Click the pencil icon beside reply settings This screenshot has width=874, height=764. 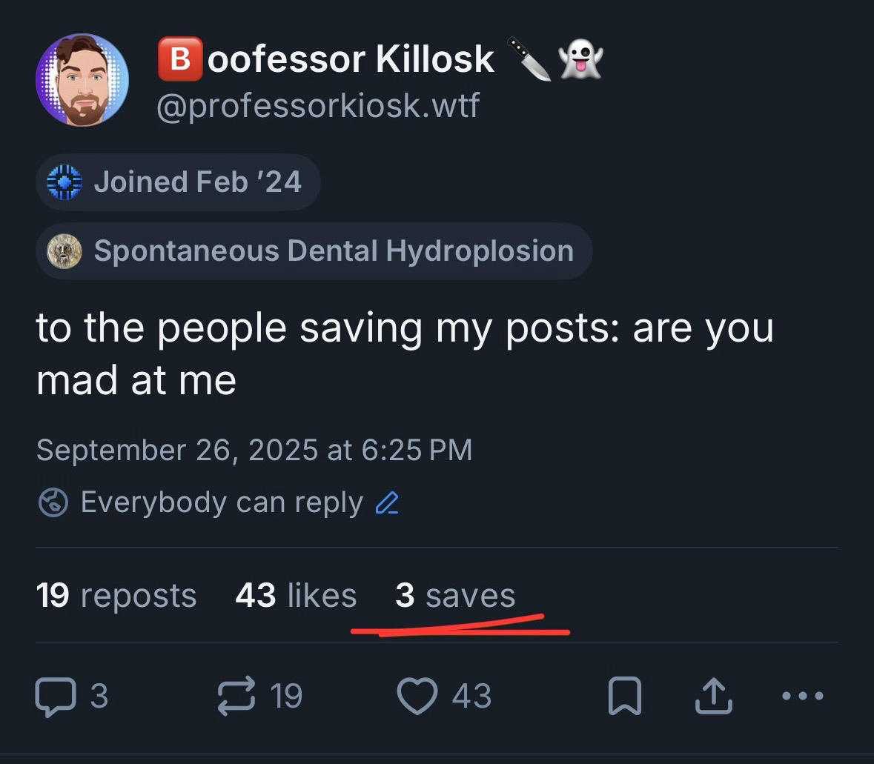point(387,503)
